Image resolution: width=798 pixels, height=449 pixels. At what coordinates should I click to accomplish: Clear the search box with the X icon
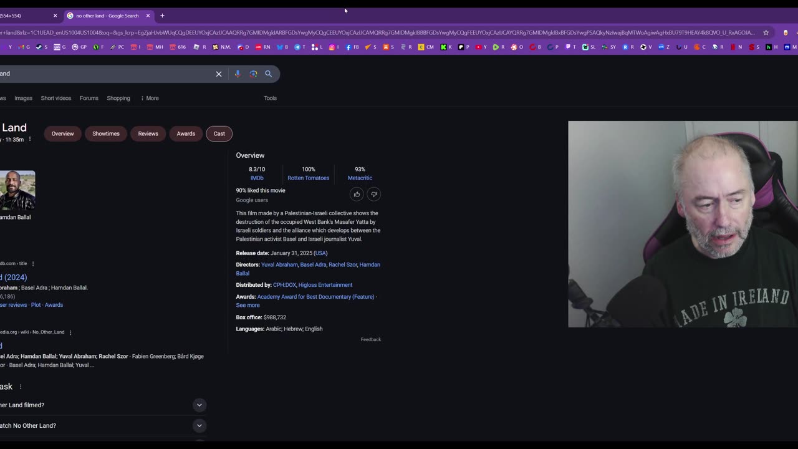[x=219, y=74]
